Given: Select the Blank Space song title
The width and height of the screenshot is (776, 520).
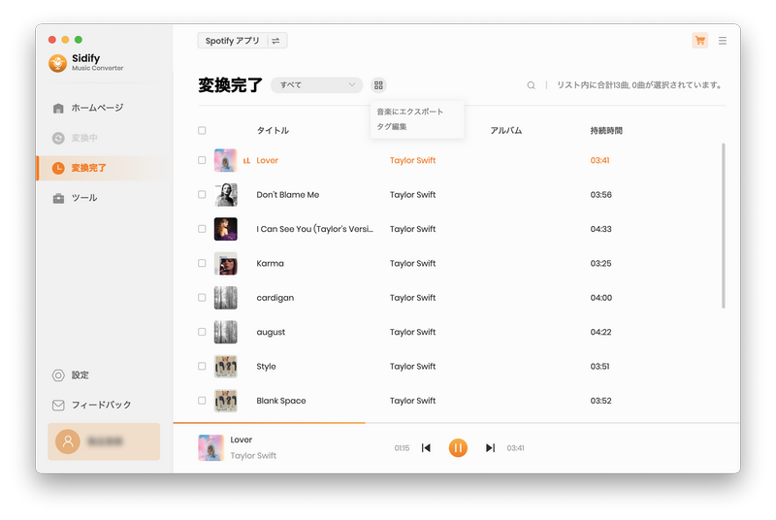Looking at the screenshot, I should click(281, 401).
